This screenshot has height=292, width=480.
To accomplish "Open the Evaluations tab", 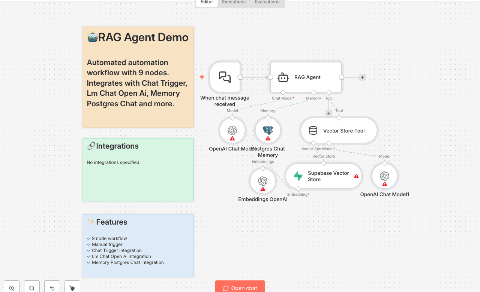I will 267,2.
